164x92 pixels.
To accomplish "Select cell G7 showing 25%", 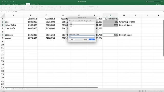I will [110, 35].
